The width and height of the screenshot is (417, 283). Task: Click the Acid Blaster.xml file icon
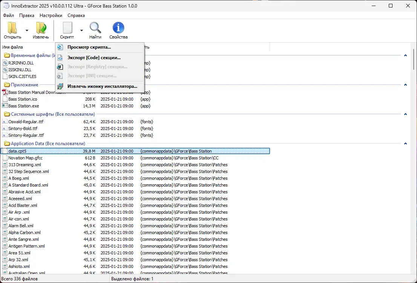tap(5, 205)
